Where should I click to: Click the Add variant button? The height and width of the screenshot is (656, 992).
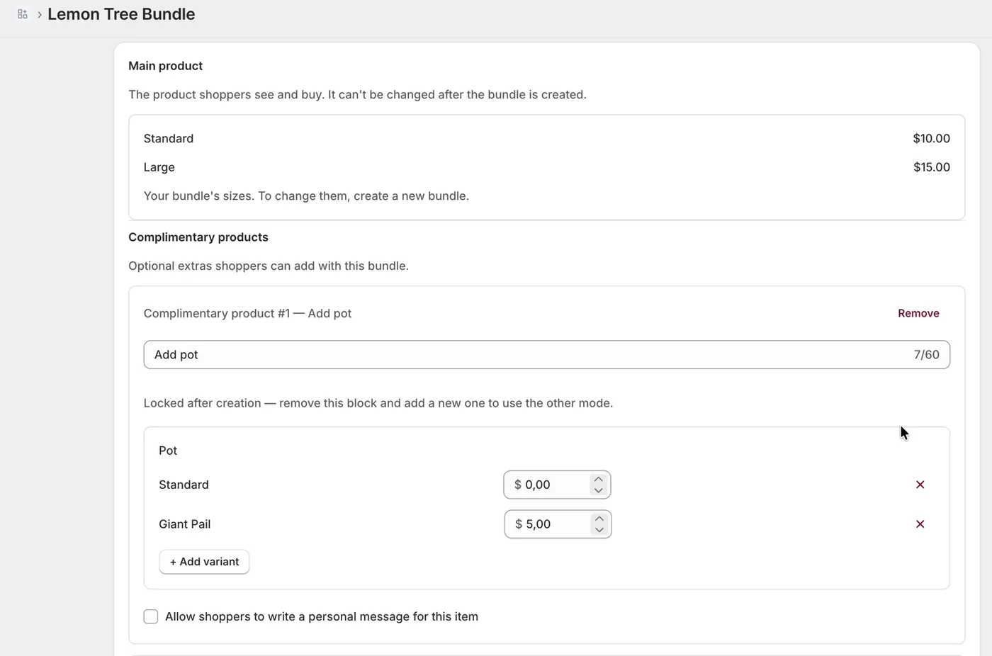[204, 562]
